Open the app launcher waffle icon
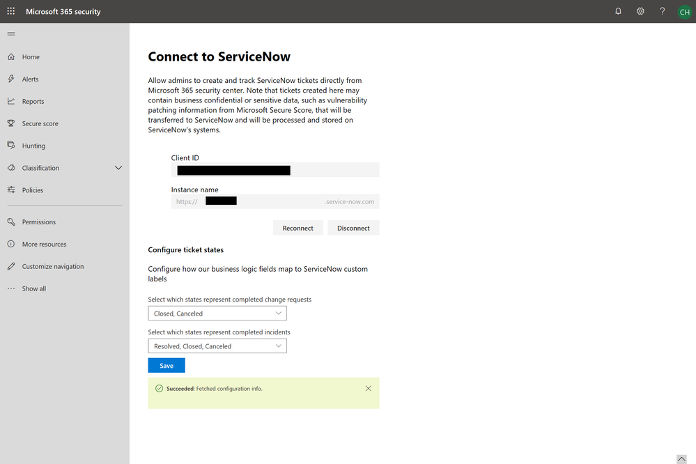 pyautogui.click(x=11, y=11)
